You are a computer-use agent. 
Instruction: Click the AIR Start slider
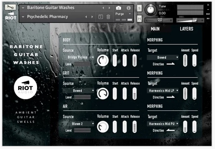point(115,127)
